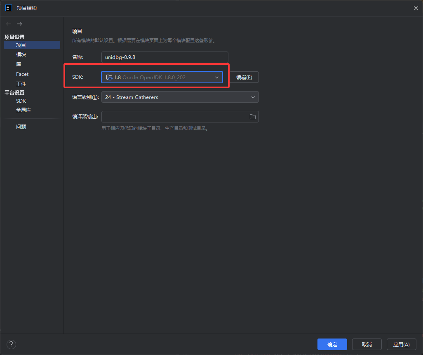Click the 项目 heading in main panel
Viewport: 423px width, 355px height.
pyautogui.click(x=77, y=31)
